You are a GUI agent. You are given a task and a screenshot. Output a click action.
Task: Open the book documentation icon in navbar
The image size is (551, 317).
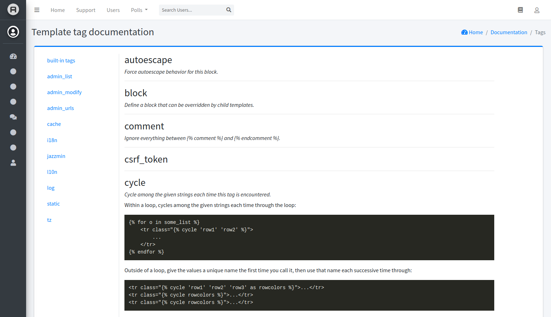click(520, 10)
